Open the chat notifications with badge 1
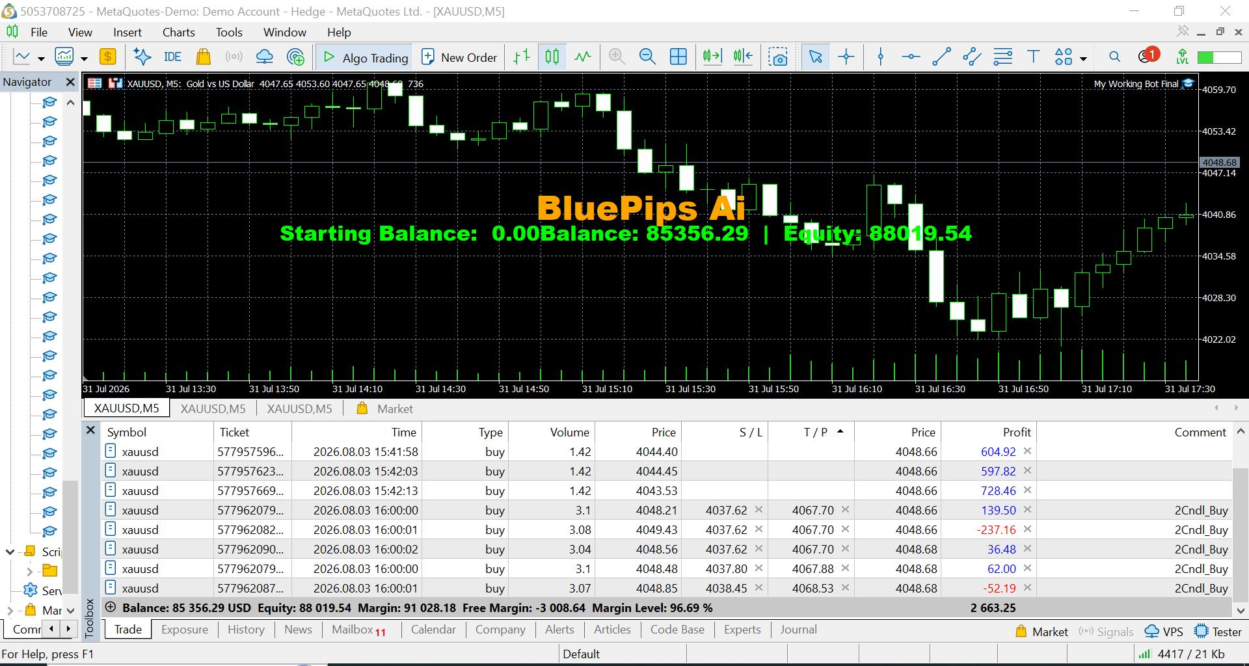1249x666 pixels. click(x=1148, y=56)
